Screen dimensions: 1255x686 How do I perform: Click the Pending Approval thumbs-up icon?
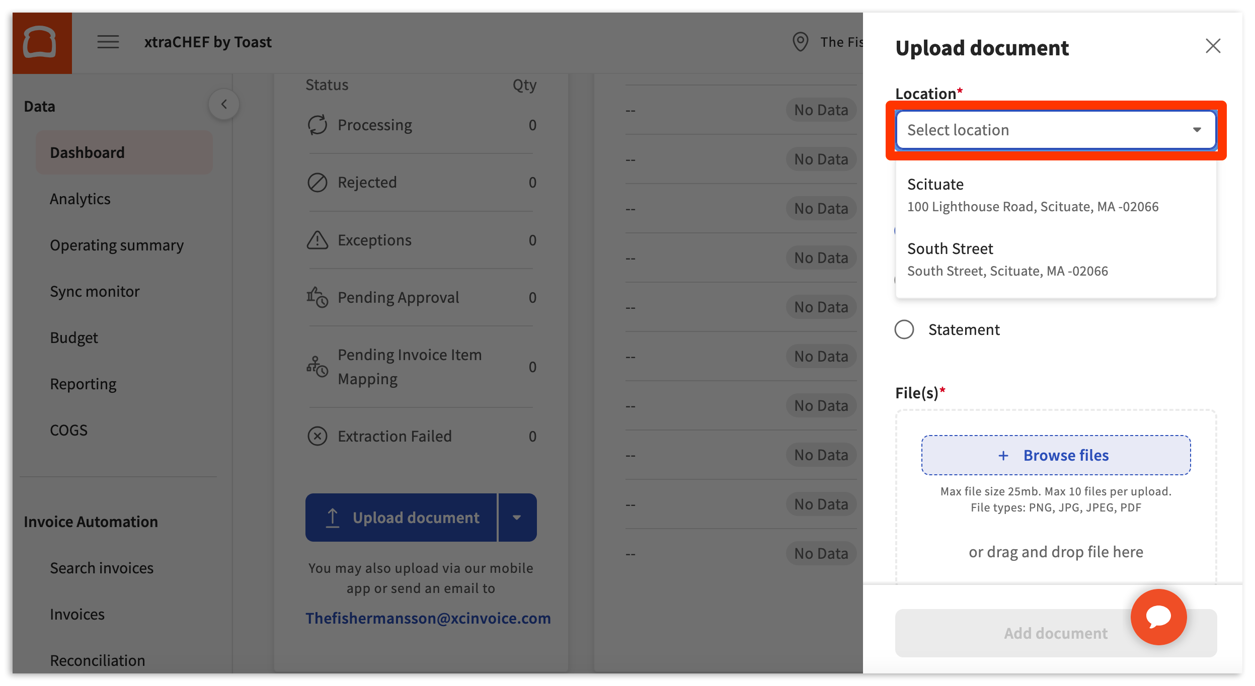click(317, 297)
